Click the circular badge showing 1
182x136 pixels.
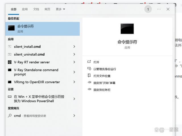coord(148,9)
